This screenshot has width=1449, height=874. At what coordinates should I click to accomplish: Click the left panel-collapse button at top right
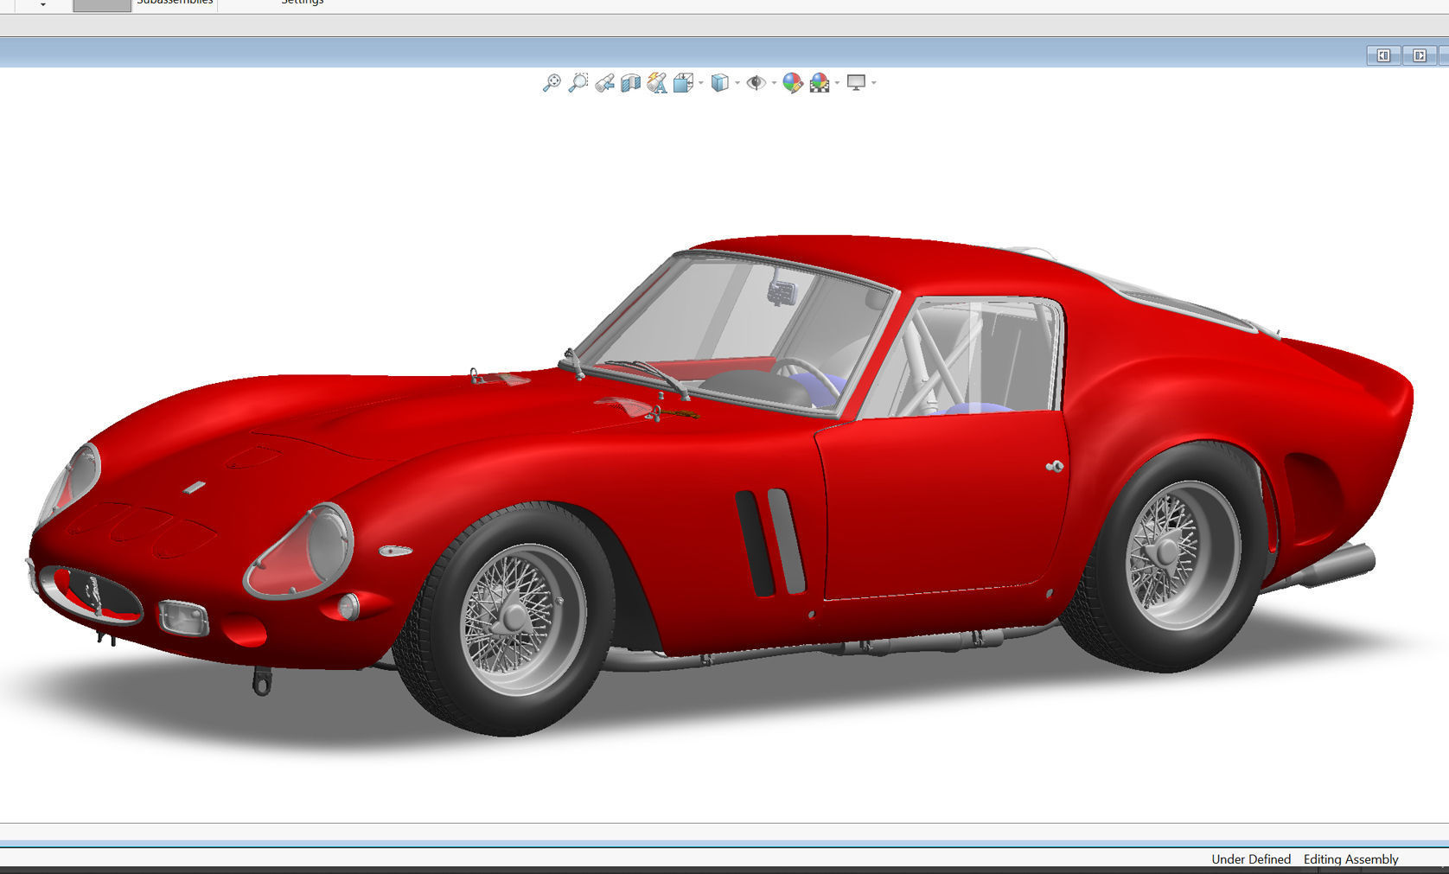pos(1383,55)
